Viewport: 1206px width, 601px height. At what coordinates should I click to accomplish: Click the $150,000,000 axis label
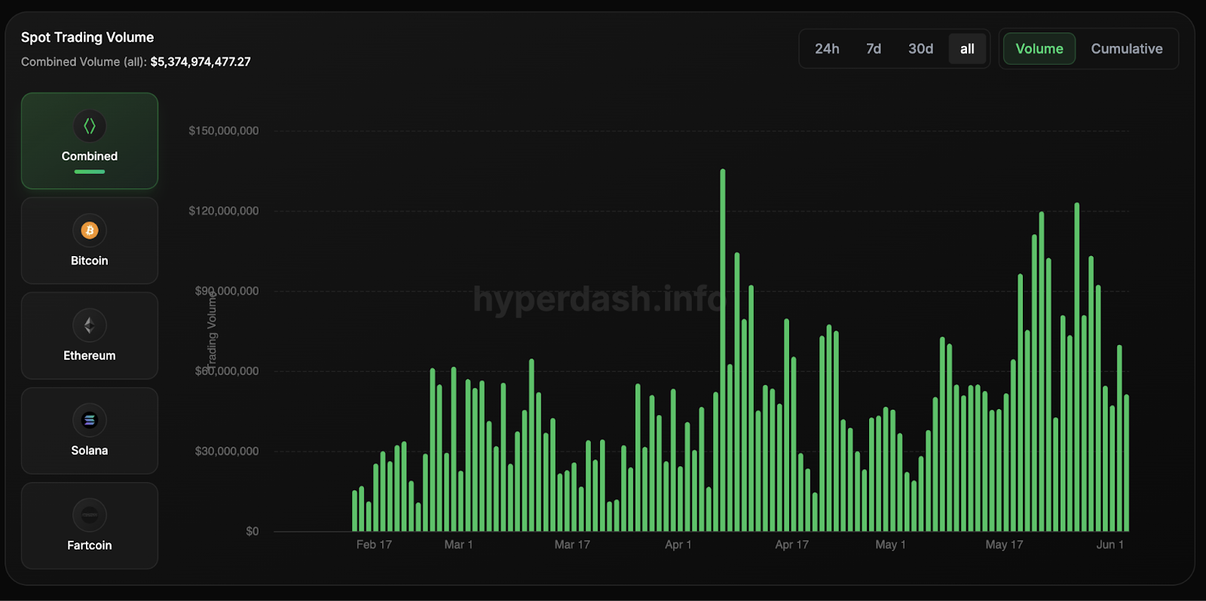pos(224,131)
